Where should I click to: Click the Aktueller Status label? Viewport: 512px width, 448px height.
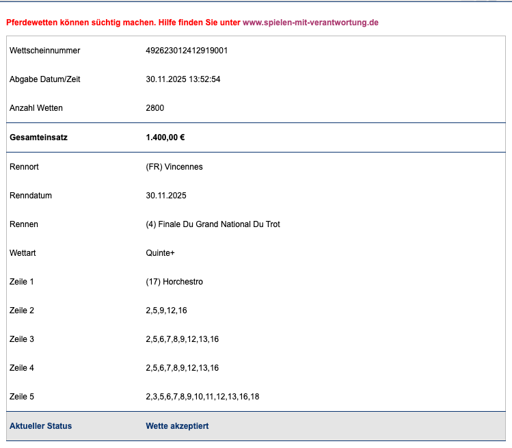pos(40,426)
